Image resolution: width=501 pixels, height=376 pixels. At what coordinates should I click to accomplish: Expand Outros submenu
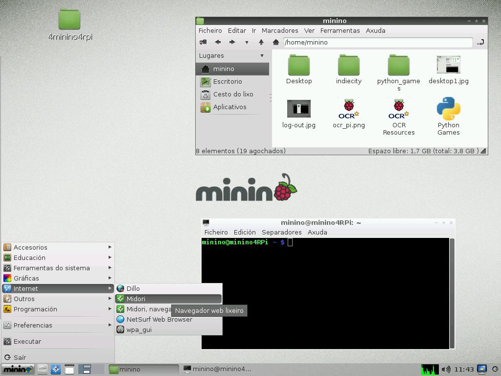(58, 299)
